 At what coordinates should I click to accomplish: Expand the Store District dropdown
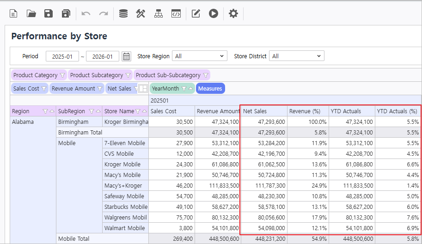pyautogui.click(x=297, y=56)
